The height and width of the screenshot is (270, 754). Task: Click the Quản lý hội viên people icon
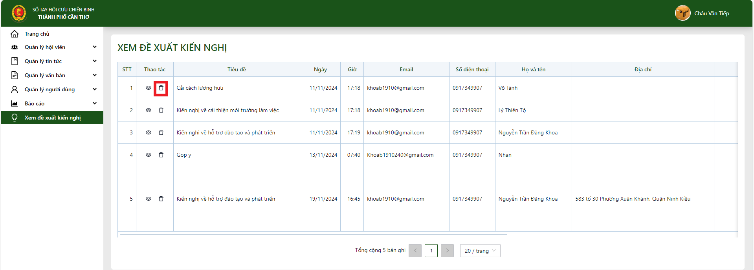click(x=15, y=47)
